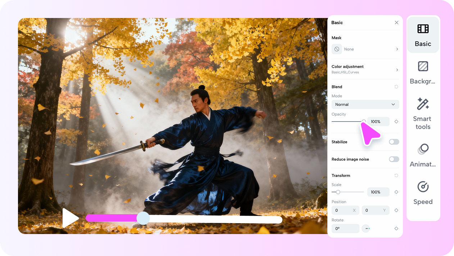Open the Animation panel
This screenshot has width=454, height=256.
click(x=422, y=155)
